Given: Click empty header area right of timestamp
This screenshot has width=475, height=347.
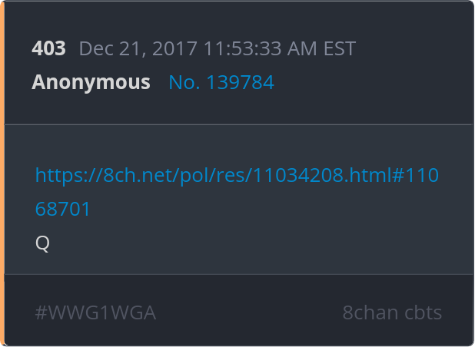Looking at the screenshot, I should [412, 48].
